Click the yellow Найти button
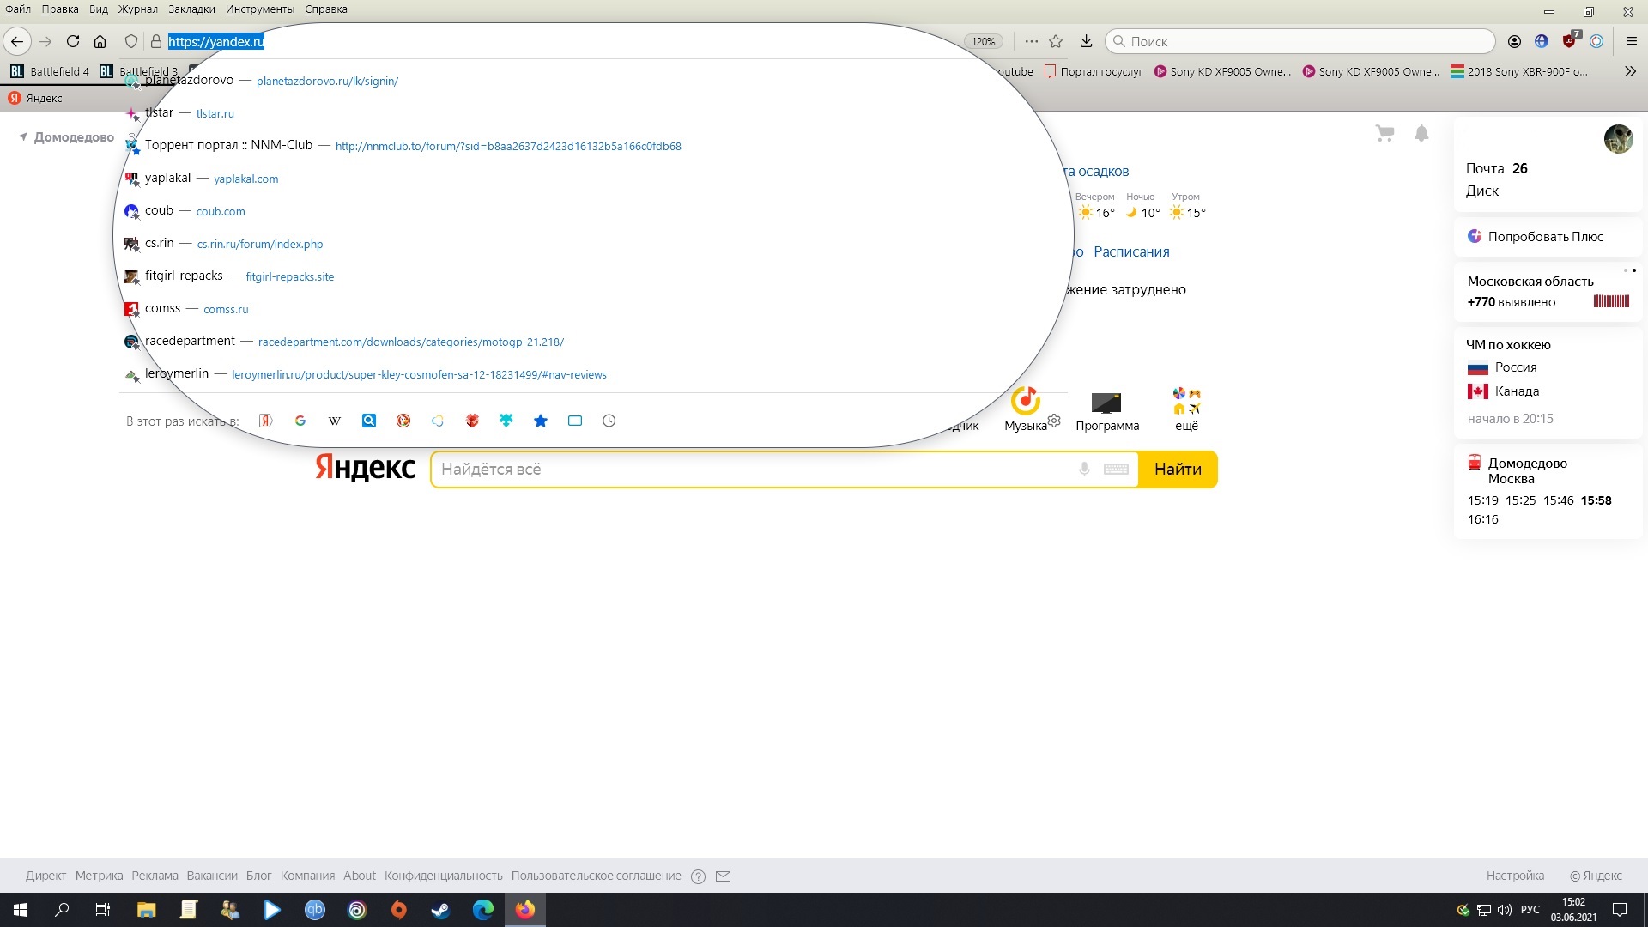Viewport: 1648px width, 927px height. 1178,470
